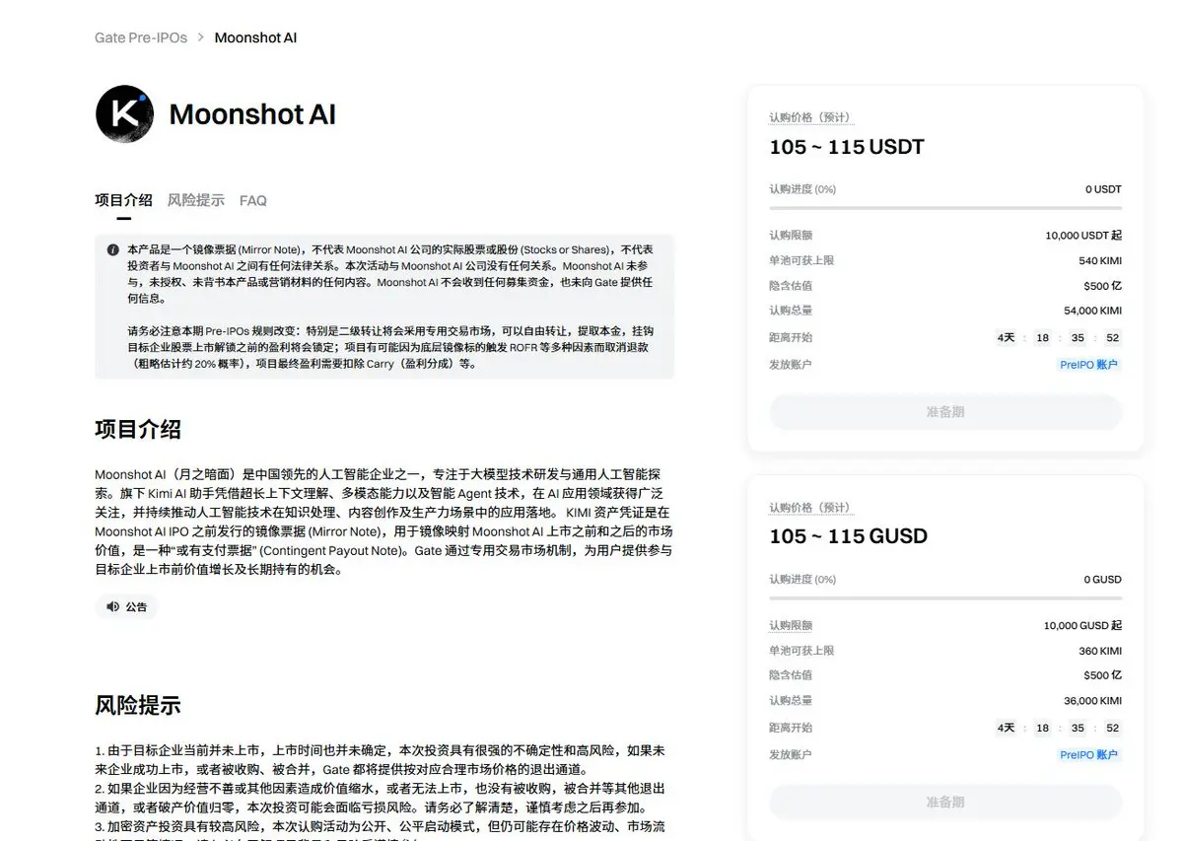The width and height of the screenshot is (1183, 841).
Task: Click the 认购限额 label in USDT card
Action: (791, 236)
